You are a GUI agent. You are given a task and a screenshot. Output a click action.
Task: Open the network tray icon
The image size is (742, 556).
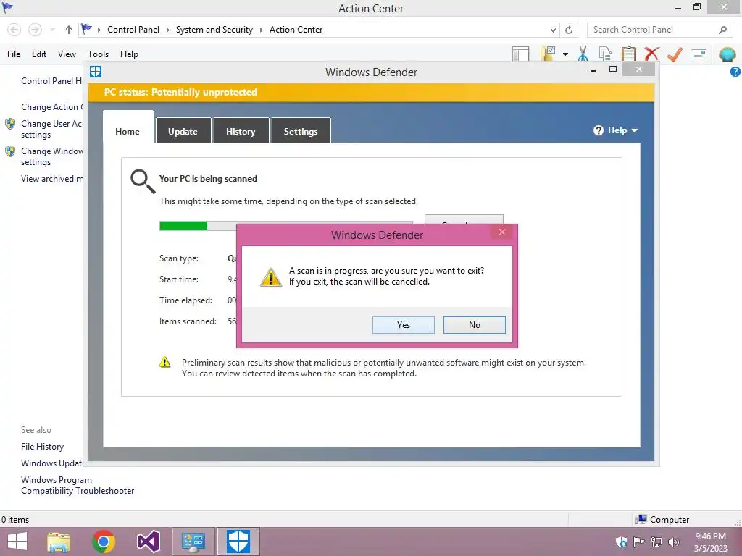pyautogui.click(x=656, y=542)
